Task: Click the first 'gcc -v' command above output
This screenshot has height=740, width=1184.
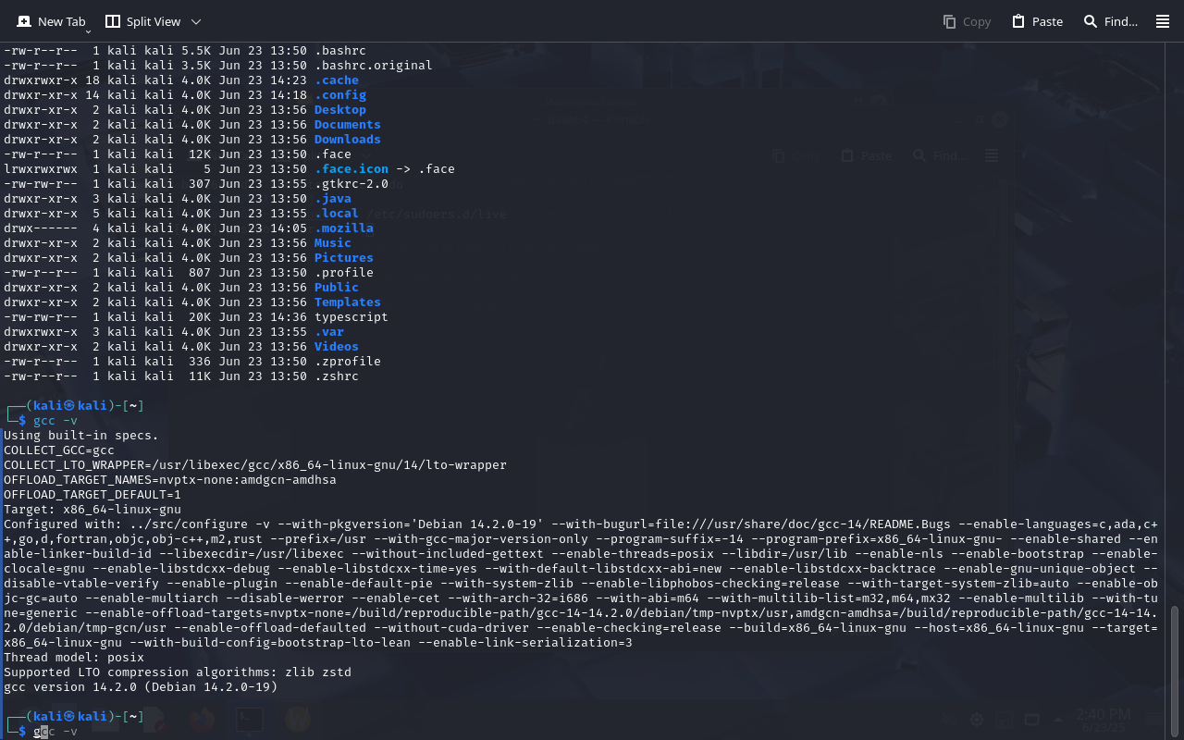Action: tap(55, 421)
